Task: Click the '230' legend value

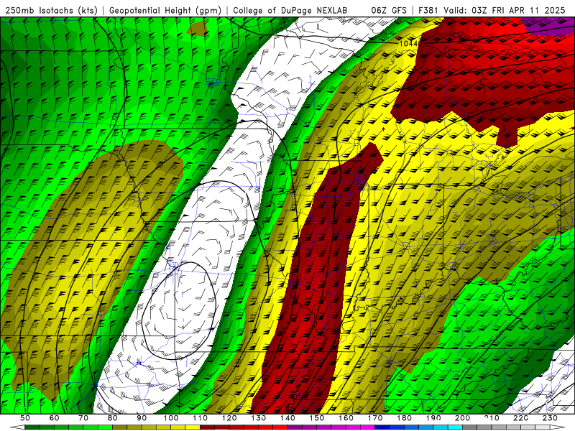Action: (551, 418)
